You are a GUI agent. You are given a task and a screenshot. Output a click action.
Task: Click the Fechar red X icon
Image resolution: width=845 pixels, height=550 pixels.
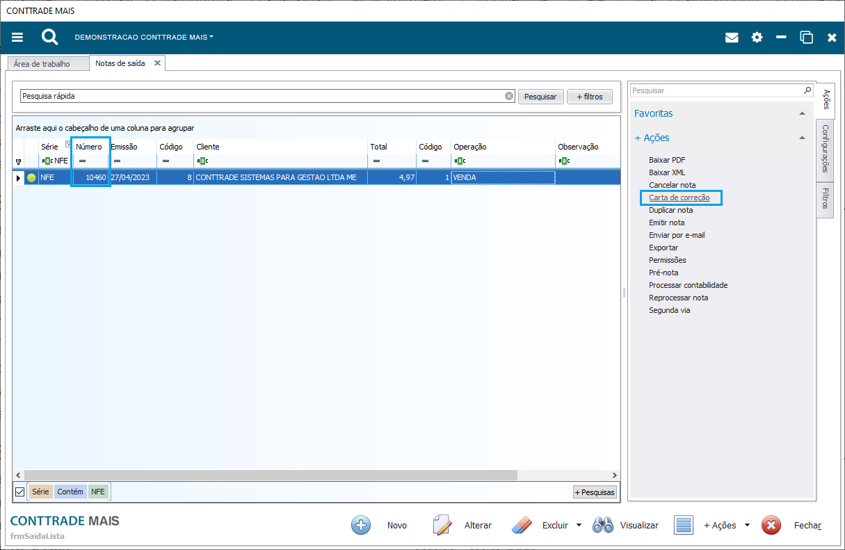coord(771,525)
